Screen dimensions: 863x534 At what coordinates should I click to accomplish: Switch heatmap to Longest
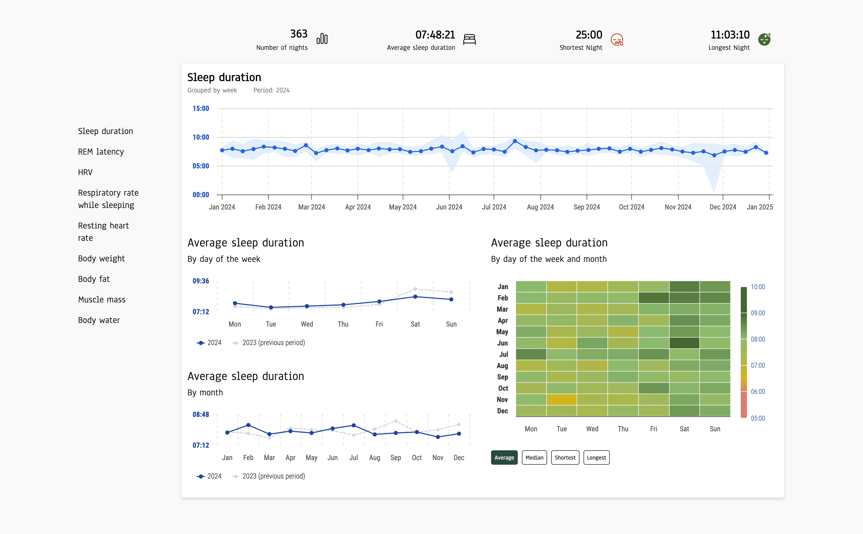[596, 458]
